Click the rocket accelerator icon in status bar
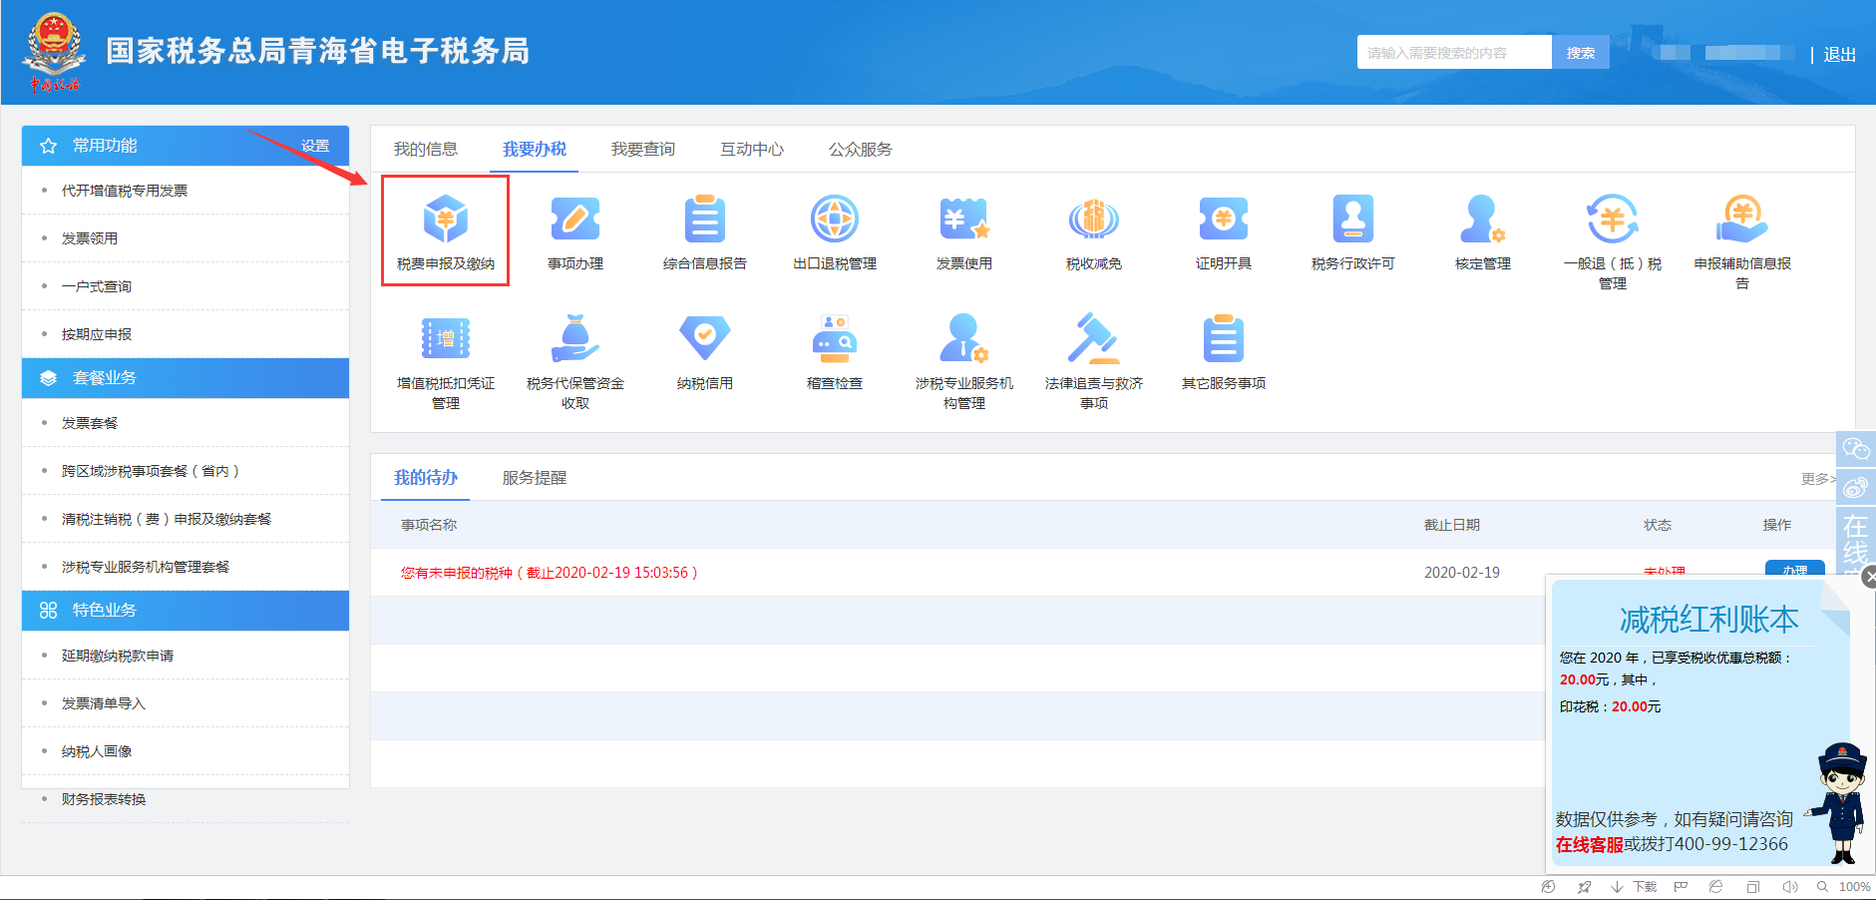The height and width of the screenshot is (900, 1876). 1584,887
